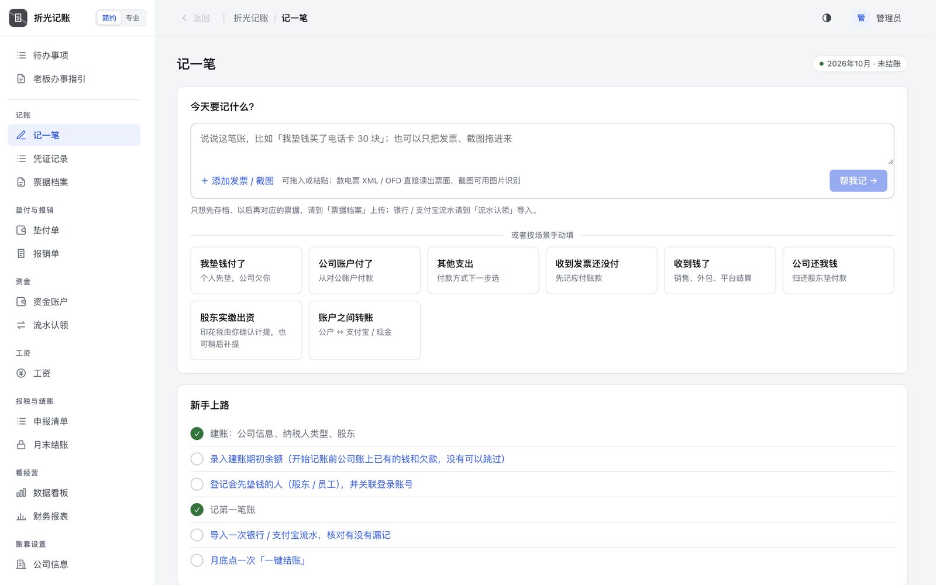Click the 管 admin avatar icon
Image resolution: width=936 pixels, height=585 pixels.
[x=861, y=18]
